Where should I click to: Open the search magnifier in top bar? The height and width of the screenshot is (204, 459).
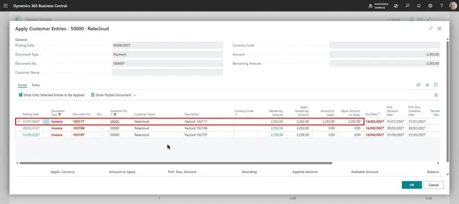(x=407, y=5)
